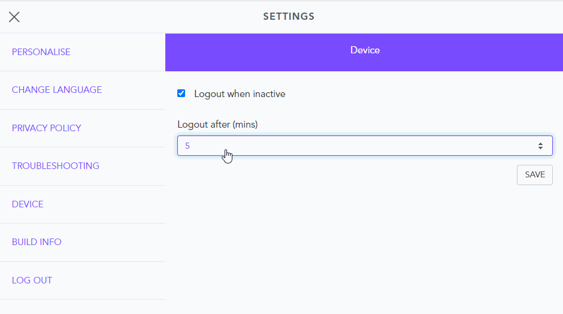The image size is (563, 314).
Task: Click the value 5 in the logout field
Action: tap(187, 146)
